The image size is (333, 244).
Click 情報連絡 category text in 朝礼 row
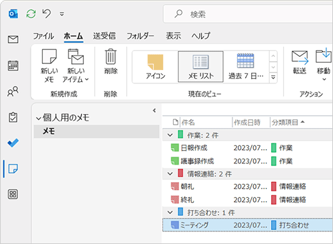292,187
